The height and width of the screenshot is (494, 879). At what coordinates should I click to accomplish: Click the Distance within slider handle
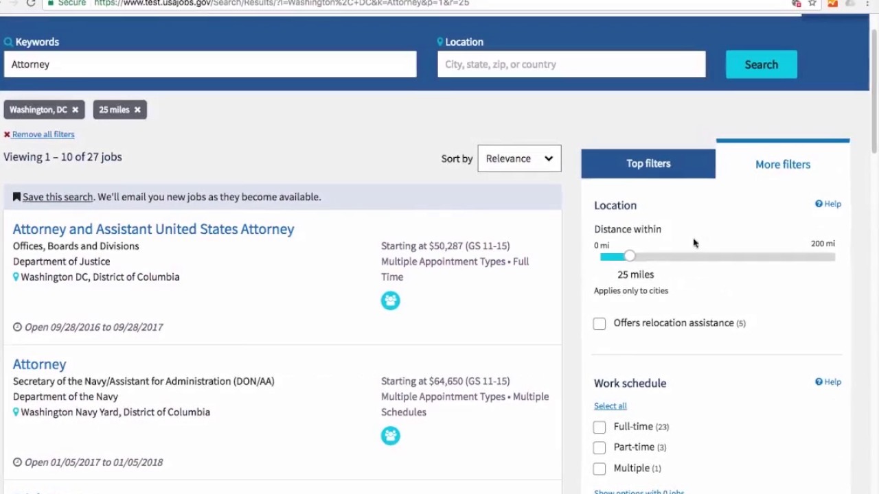(630, 256)
